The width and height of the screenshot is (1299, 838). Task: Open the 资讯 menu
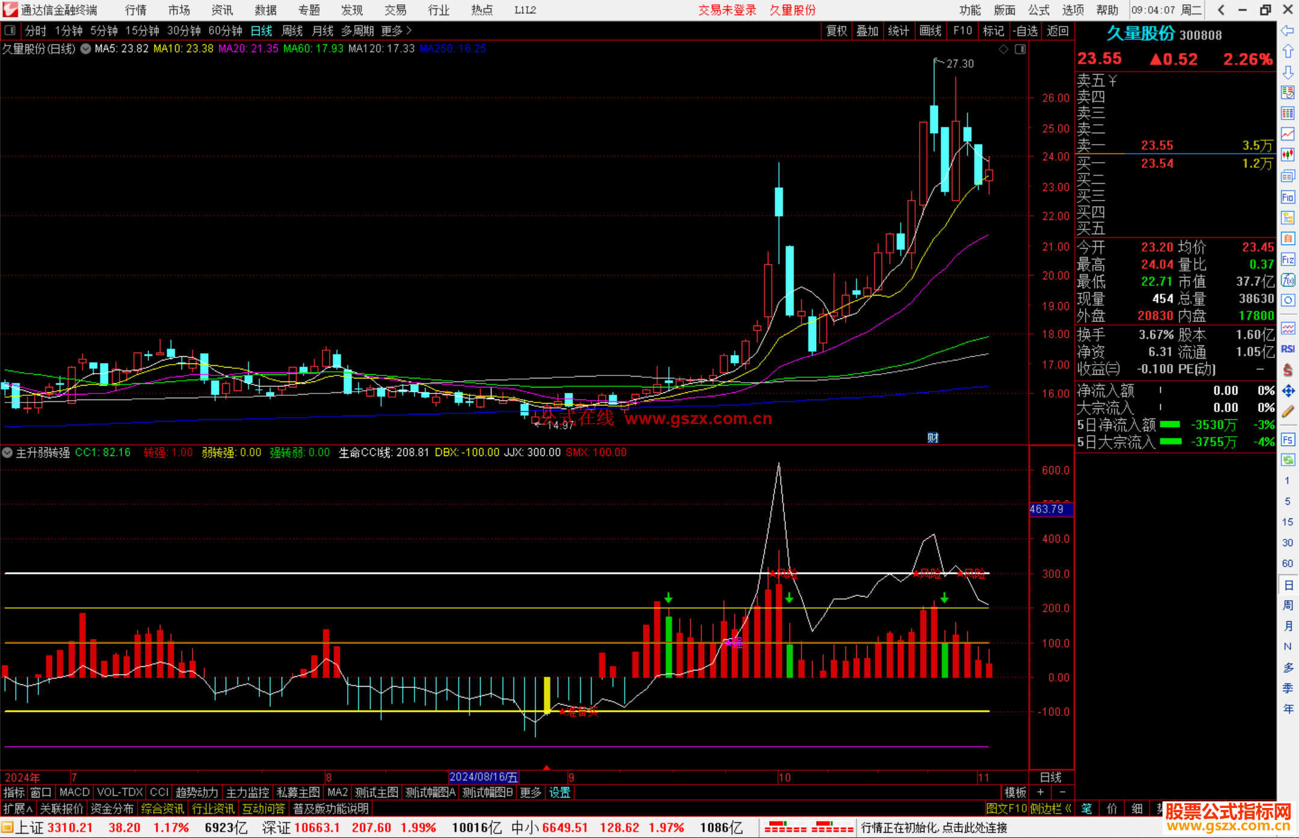coord(223,10)
